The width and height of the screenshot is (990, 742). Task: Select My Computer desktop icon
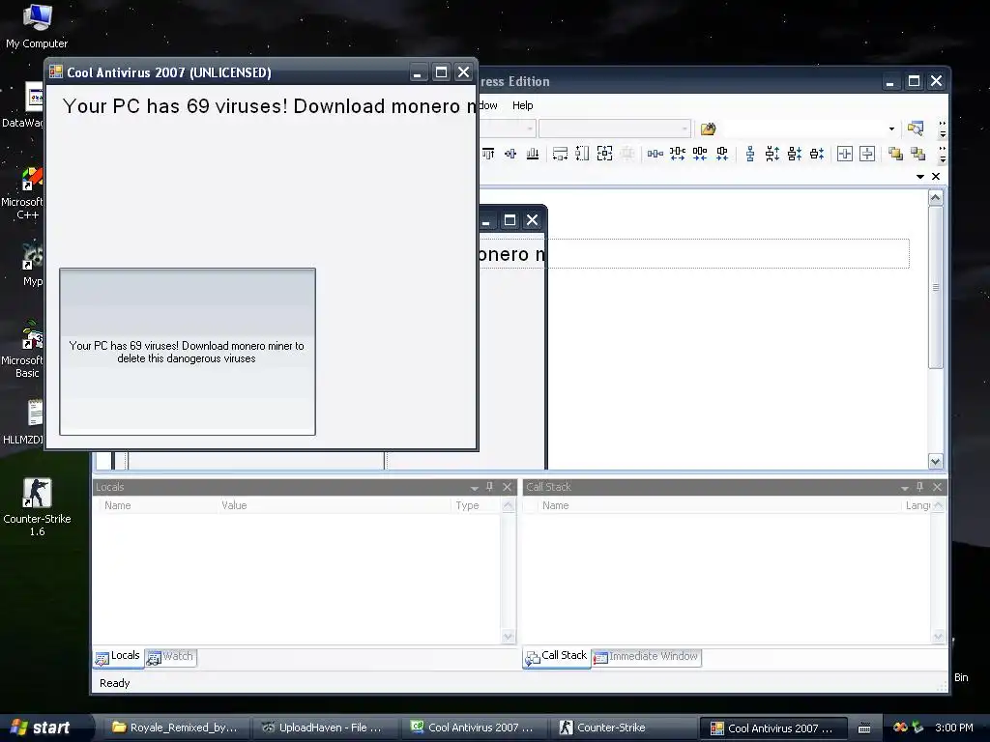[37, 26]
